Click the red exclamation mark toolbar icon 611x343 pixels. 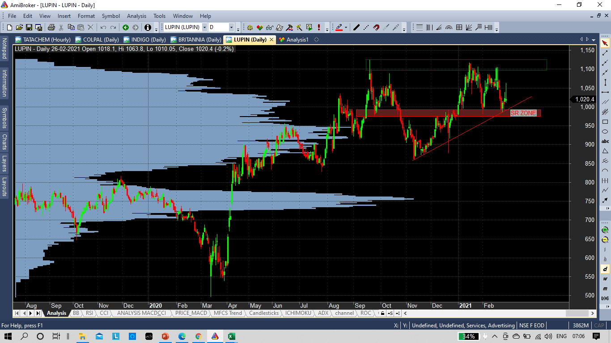(x=319, y=27)
